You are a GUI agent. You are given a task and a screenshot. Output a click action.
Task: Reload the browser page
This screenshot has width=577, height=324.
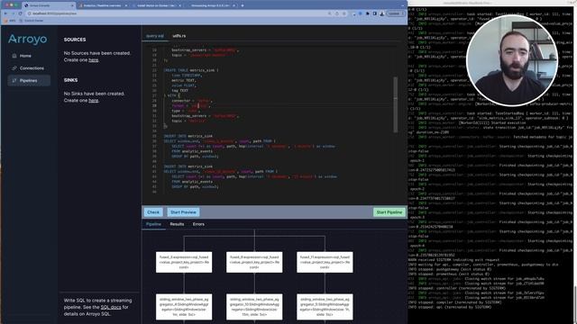20,13
